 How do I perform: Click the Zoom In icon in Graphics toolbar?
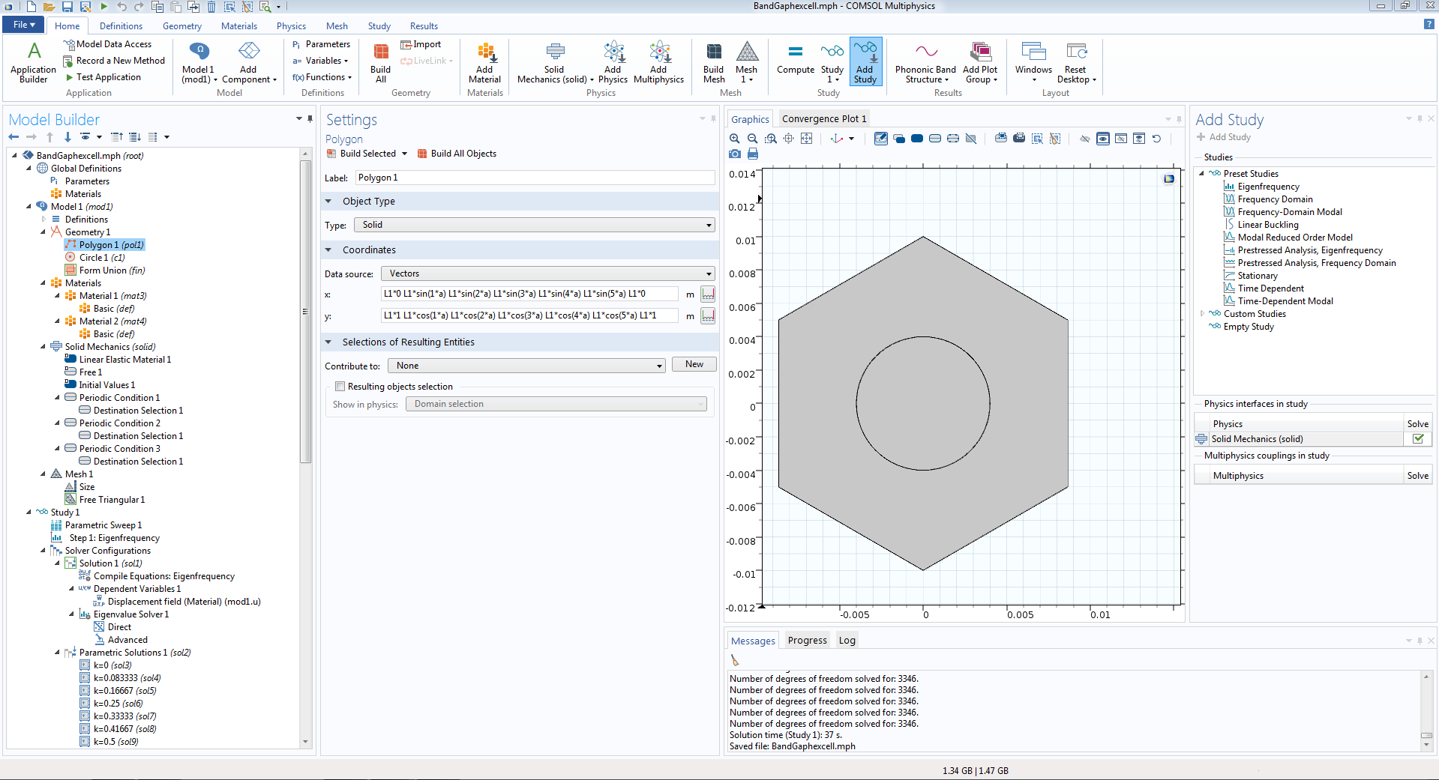click(x=734, y=139)
